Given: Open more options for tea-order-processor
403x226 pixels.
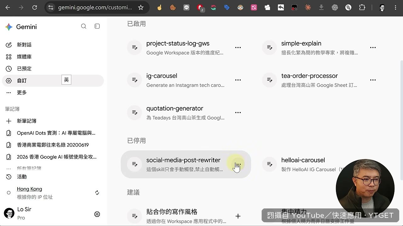Looking at the screenshot, I should coord(373,80).
